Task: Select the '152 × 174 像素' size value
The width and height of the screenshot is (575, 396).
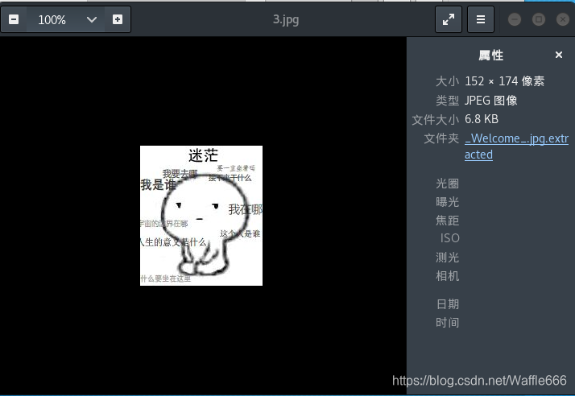Action: point(505,81)
